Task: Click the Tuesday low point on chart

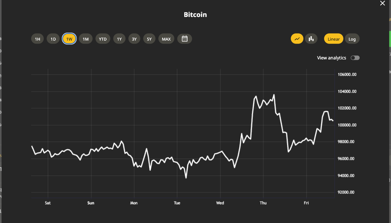Action: pos(186,178)
